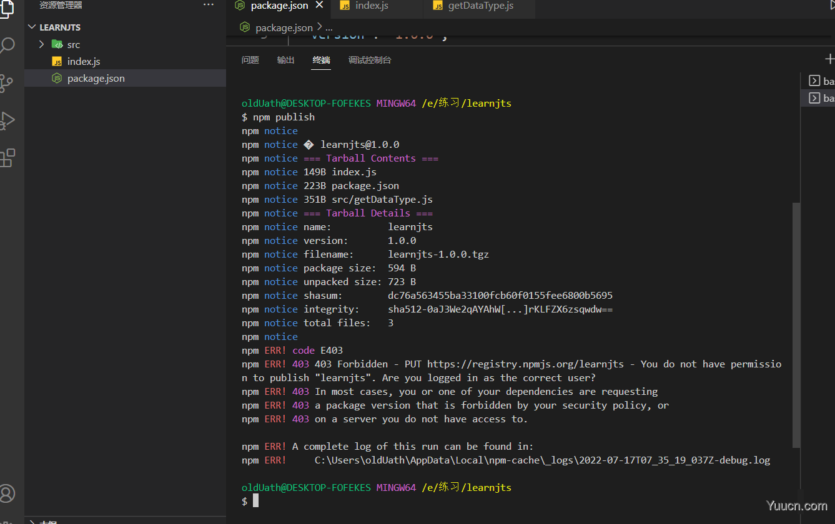Image resolution: width=835 pixels, height=524 pixels.
Task: Open the Accounts menu icon
Action: point(7,493)
